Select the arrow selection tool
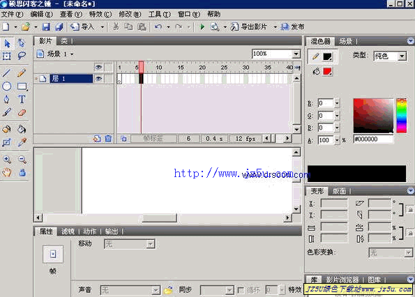The image size is (415, 297). (7, 43)
